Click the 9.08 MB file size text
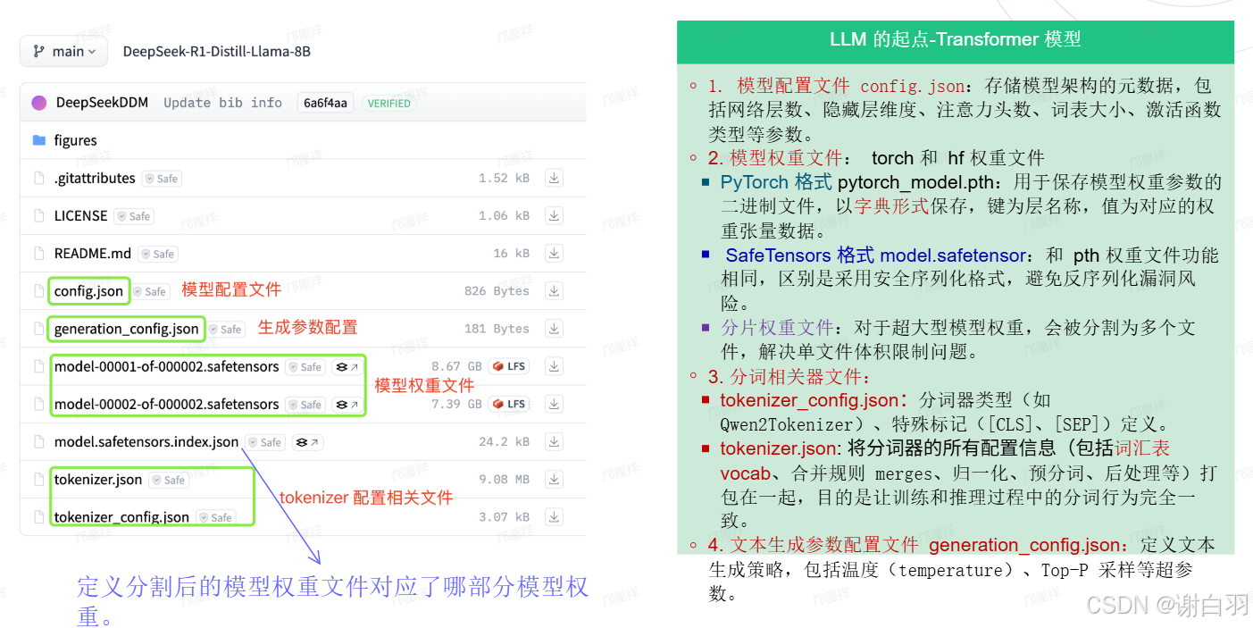Screen dimensions: 1253x628 click(x=504, y=479)
